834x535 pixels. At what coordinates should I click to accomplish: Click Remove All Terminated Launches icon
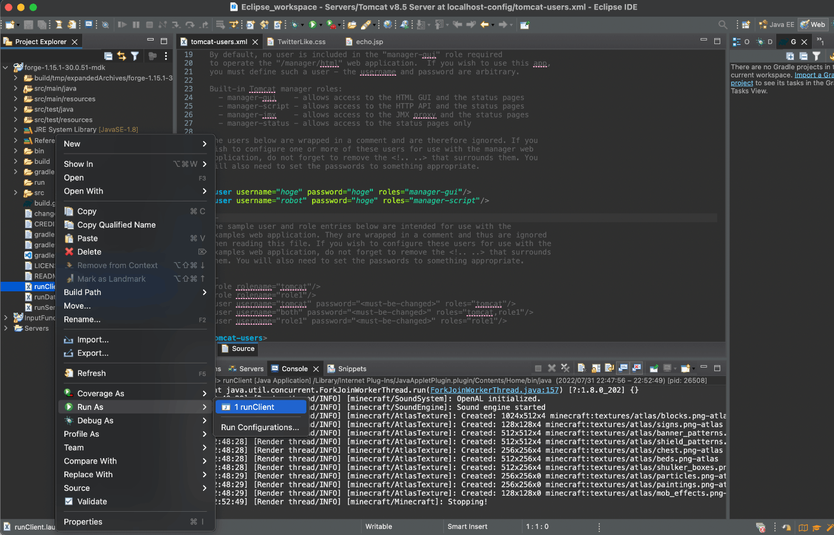pos(565,368)
